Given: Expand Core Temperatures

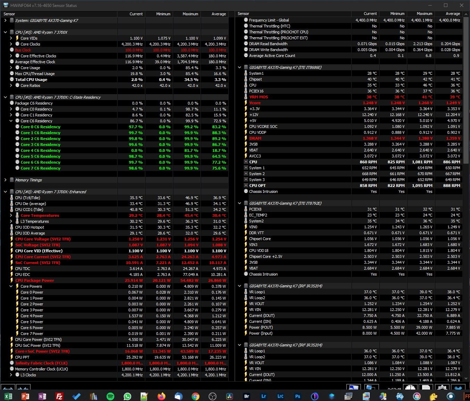Looking at the screenshot, I should pos(11,215).
